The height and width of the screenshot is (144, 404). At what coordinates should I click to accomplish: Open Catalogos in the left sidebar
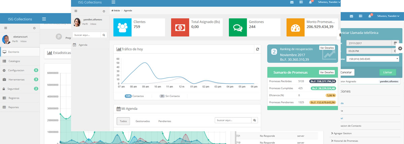tap(14, 61)
